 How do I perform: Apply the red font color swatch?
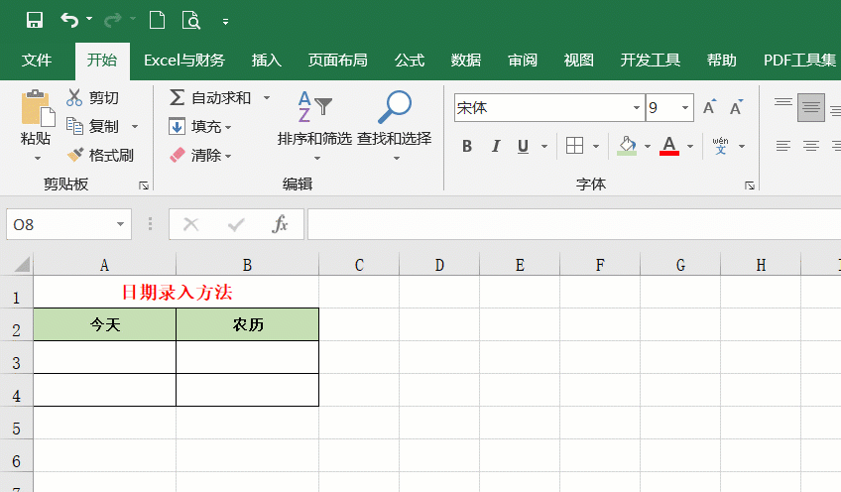click(x=669, y=147)
